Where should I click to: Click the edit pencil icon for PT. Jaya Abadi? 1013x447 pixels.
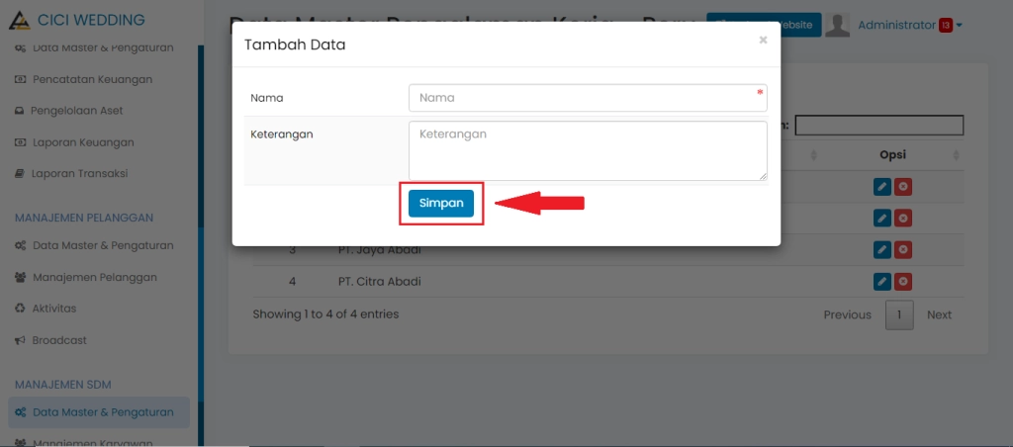(x=882, y=250)
